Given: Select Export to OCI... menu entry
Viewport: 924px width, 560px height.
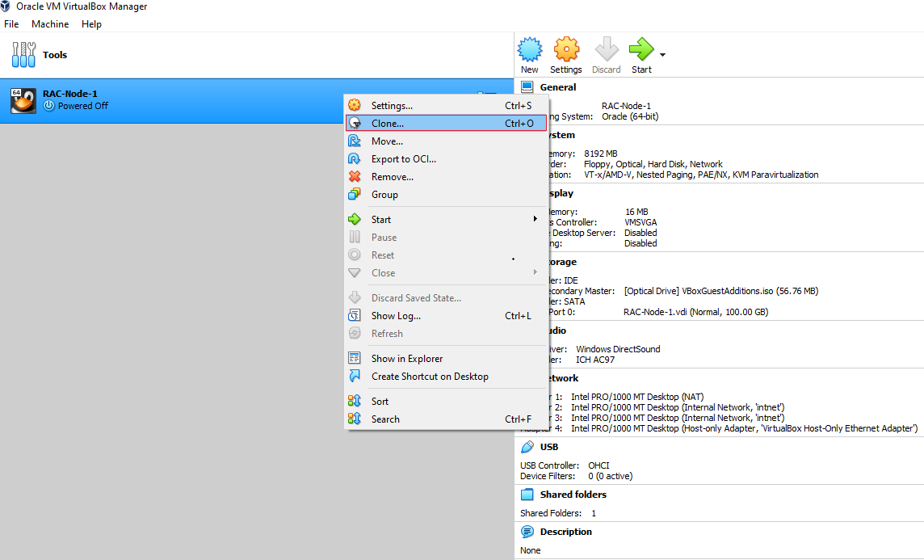Looking at the screenshot, I should [x=446, y=159].
